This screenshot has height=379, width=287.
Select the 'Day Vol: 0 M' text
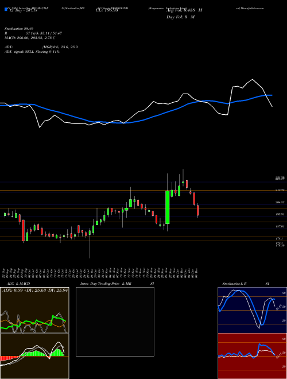pos(180,17)
